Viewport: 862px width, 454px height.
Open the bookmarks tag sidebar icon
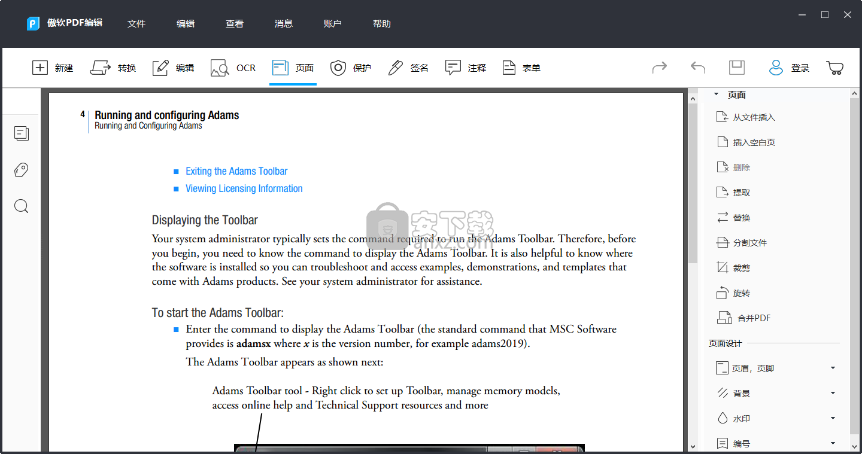click(x=22, y=170)
